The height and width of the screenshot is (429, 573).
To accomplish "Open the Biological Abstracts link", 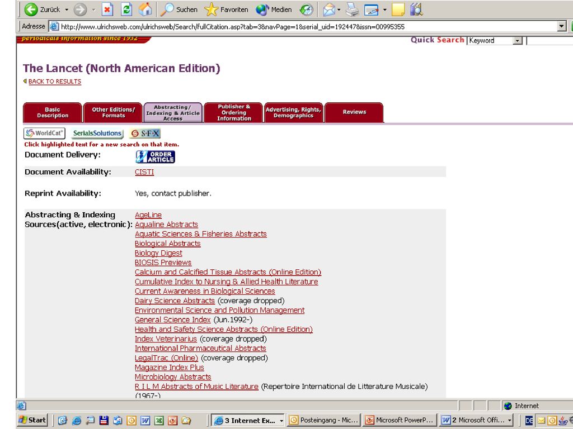I will pos(168,244).
